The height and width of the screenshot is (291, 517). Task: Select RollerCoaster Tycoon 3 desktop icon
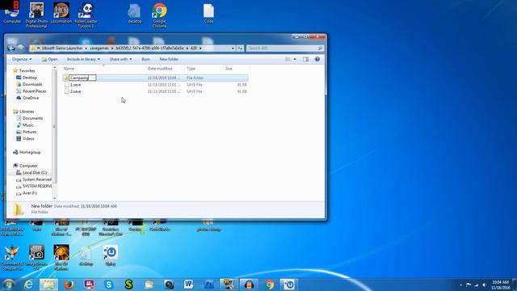86,15
